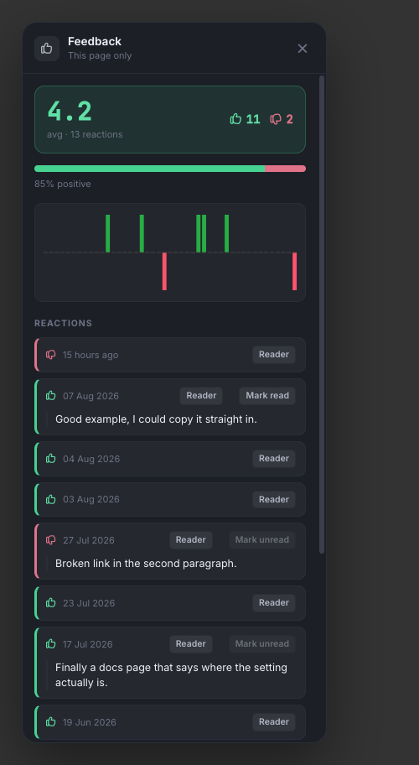Close the Feedback panel
419x765 pixels.
pos(303,49)
